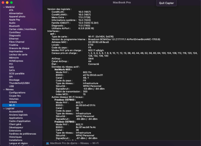The width and height of the screenshot is (201, 146).
Task: Click the Utilitaire AirPort version 6.3.9 (639.16)
Action: [86, 28]
